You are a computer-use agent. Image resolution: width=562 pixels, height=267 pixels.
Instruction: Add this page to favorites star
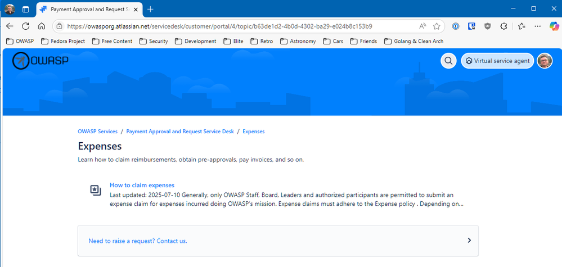(x=436, y=26)
